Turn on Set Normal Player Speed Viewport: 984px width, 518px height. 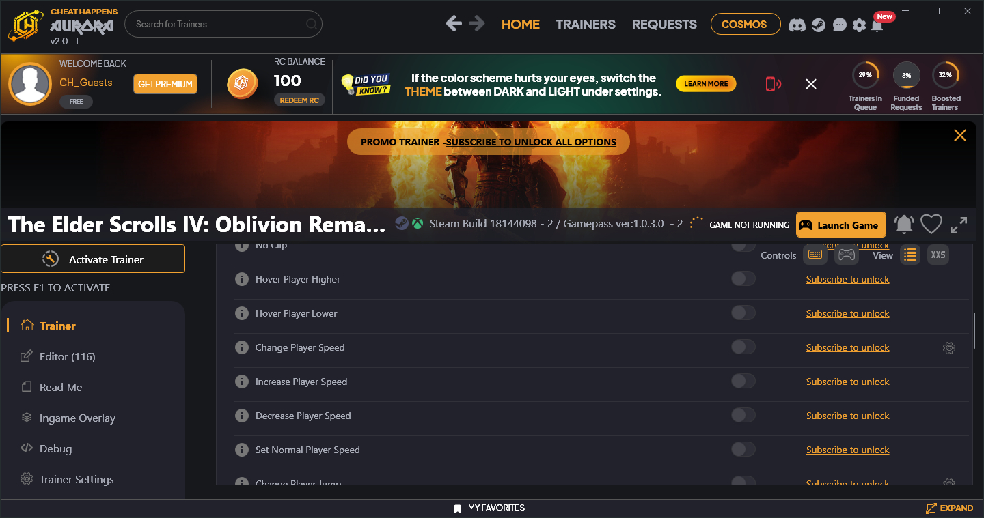pyautogui.click(x=743, y=450)
